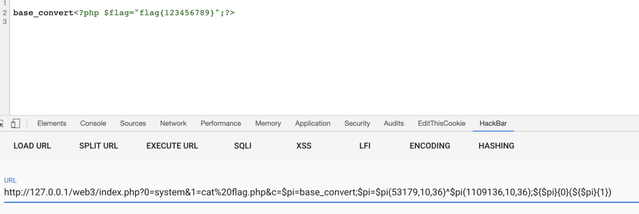Open the XSS dropdown
639x214 pixels.
click(x=304, y=146)
